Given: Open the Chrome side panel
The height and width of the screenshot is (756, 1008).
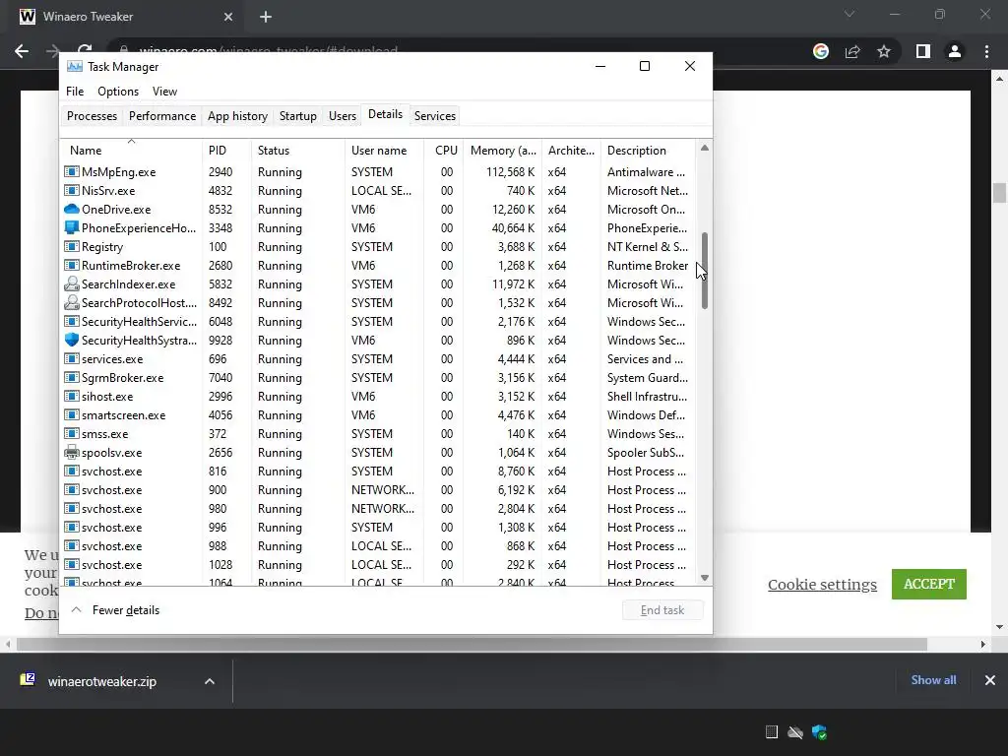Looking at the screenshot, I should pos(923,51).
